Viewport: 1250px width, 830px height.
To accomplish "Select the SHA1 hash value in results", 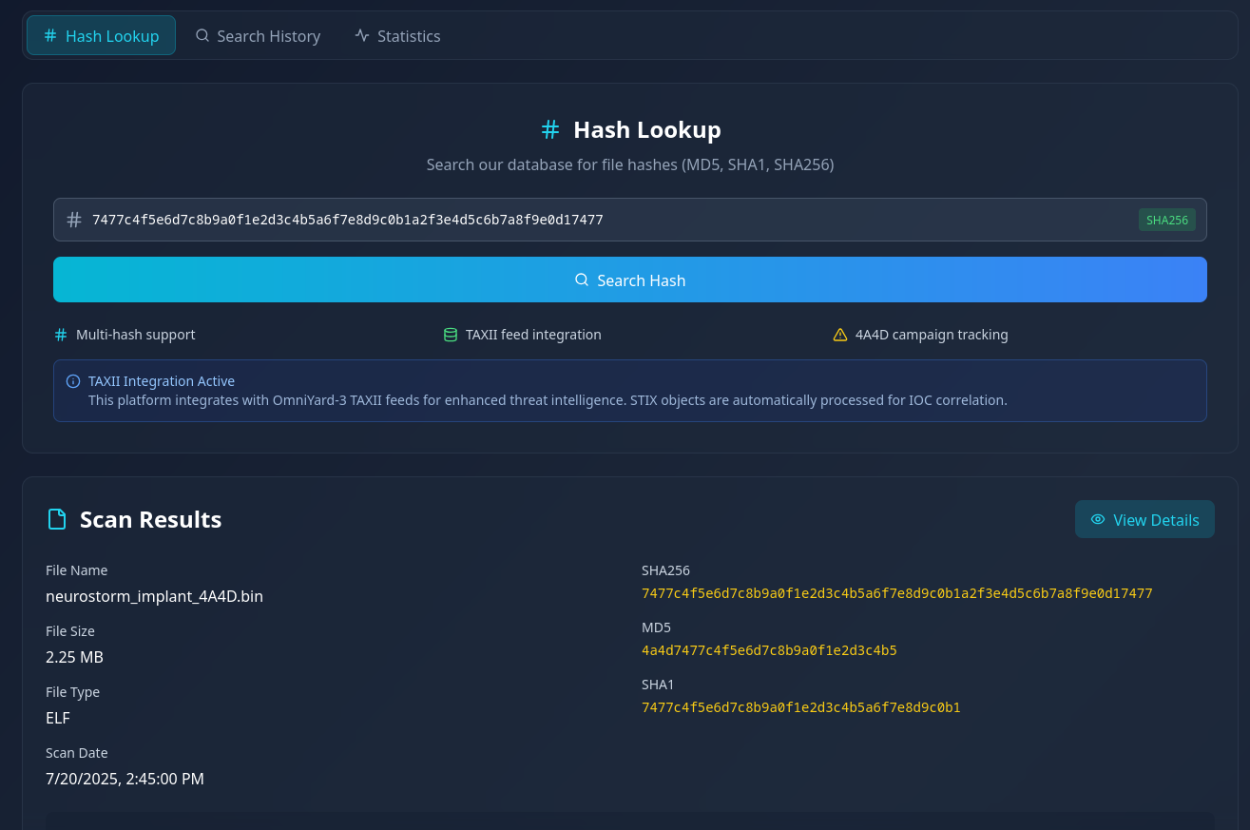I will 800,707.
